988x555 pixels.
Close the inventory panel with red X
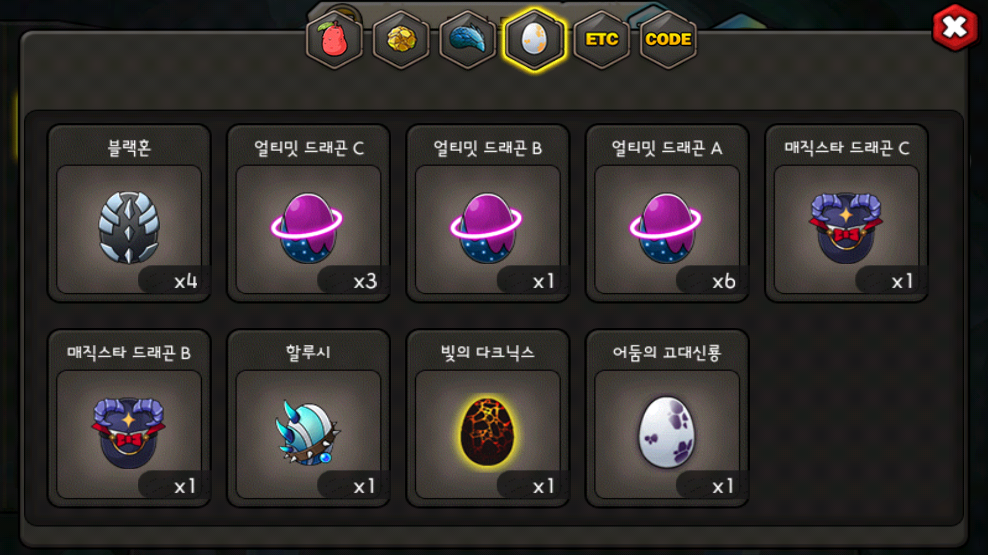(x=955, y=28)
